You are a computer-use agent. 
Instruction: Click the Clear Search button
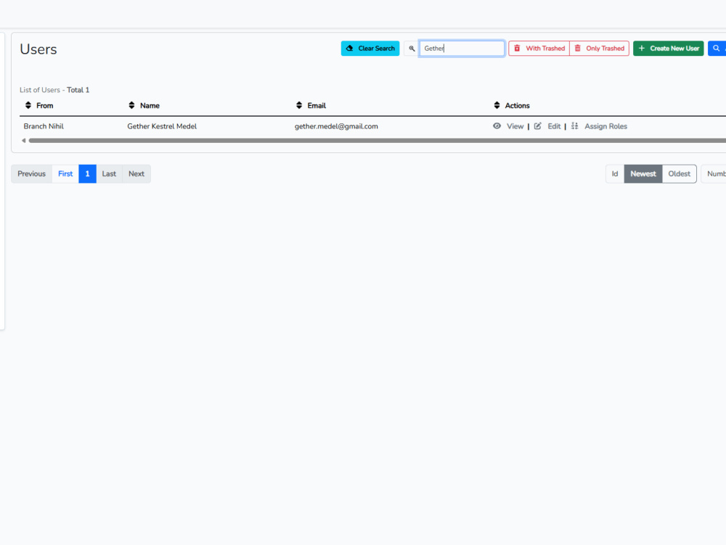tap(370, 48)
